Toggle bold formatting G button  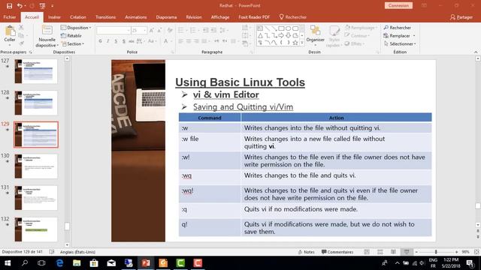click(x=100, y=41)
